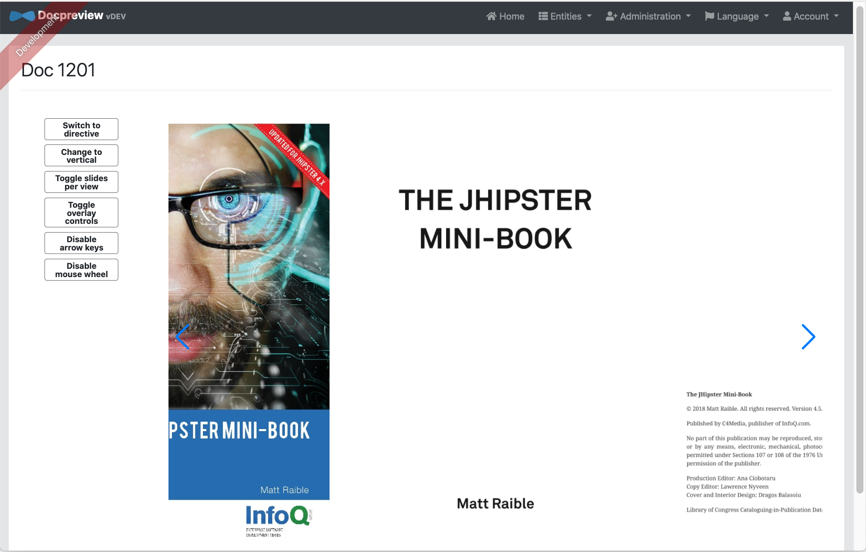Toggle slides per view setting
Viewport: 866px width, 552px height.
point(81,183)
